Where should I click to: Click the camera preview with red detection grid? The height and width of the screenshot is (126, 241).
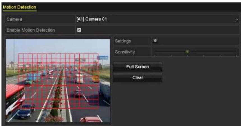(x=58, y=80)
